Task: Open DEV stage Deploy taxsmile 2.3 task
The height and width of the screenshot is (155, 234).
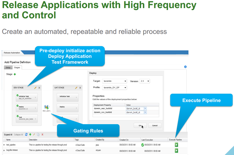Action: (x=27, y=108)
